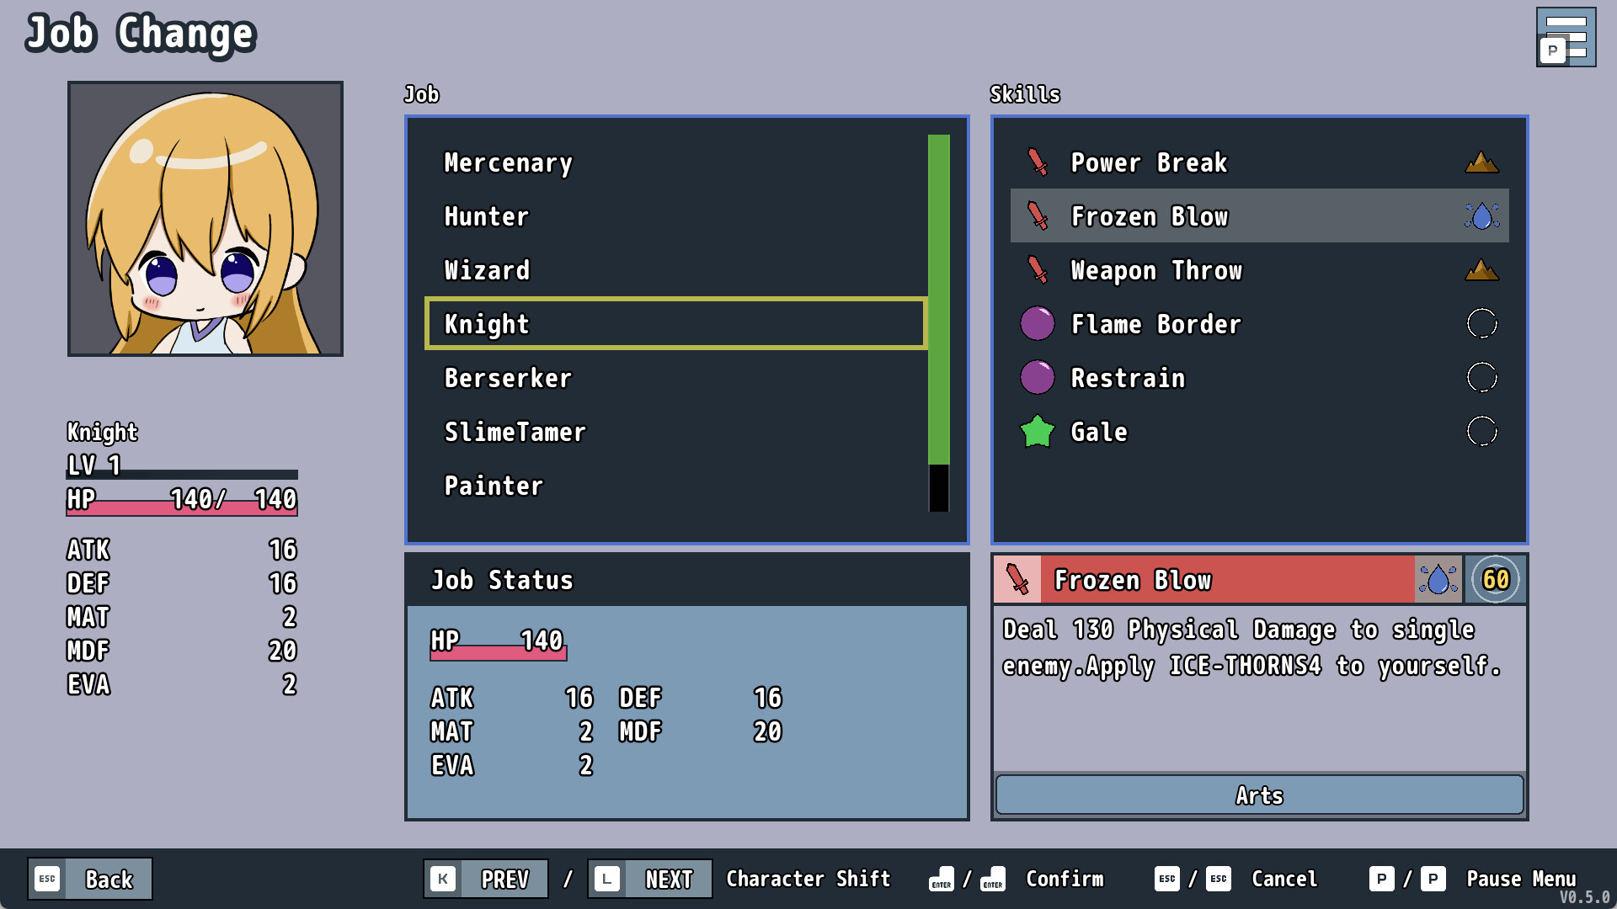Image resolution: width=1617 pixels, height=909 pixels.
Task: Choose the SlimeTamer job entry
Action: pyautogui.click(x=515, y=432)
